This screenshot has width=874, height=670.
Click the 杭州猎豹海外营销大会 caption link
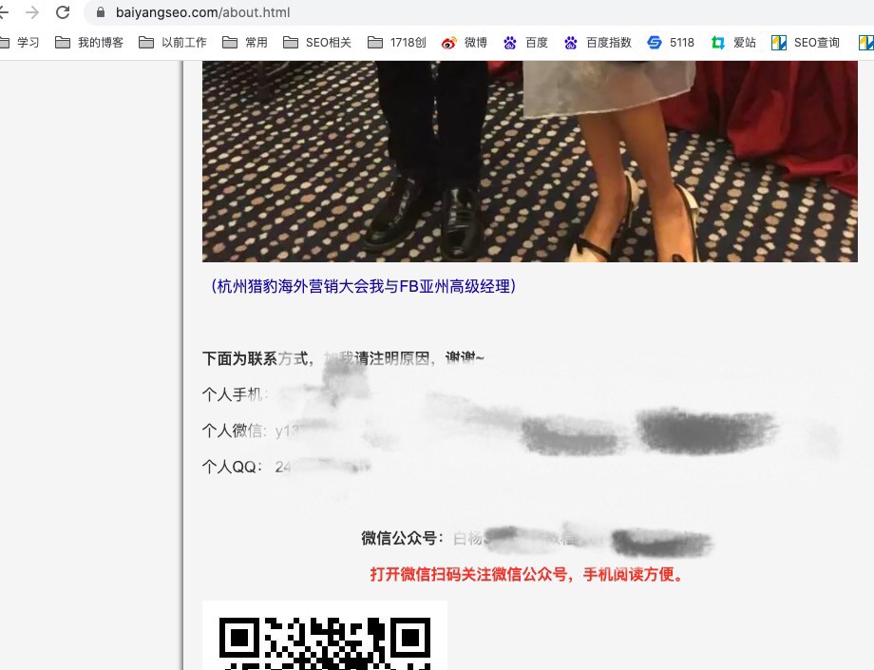364,286
